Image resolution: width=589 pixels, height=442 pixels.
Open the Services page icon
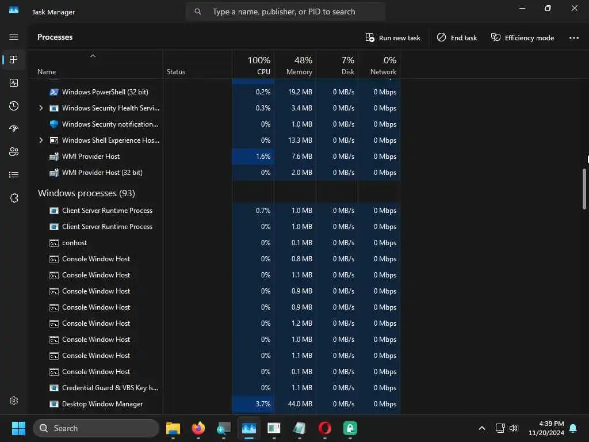[x=14, y=198]
